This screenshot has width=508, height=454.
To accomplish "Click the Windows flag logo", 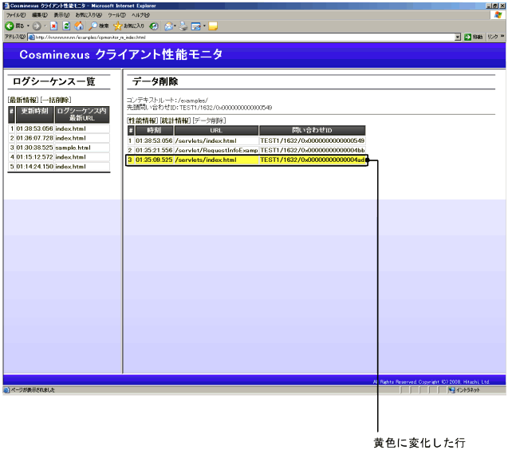I will point(498,15).
